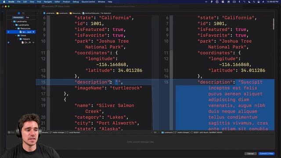Open the Navigate menu
The image size is (281, 158).
coord(48,2)
